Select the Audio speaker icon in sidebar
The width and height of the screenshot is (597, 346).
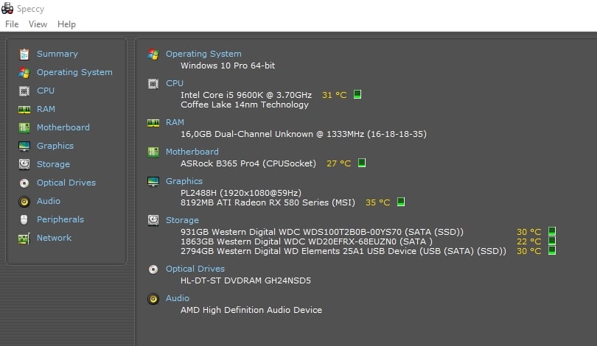click(24, 201)
